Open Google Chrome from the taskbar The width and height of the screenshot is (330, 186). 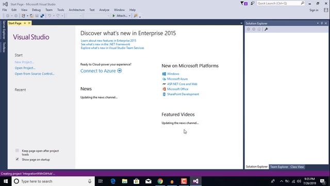[160, 181]
